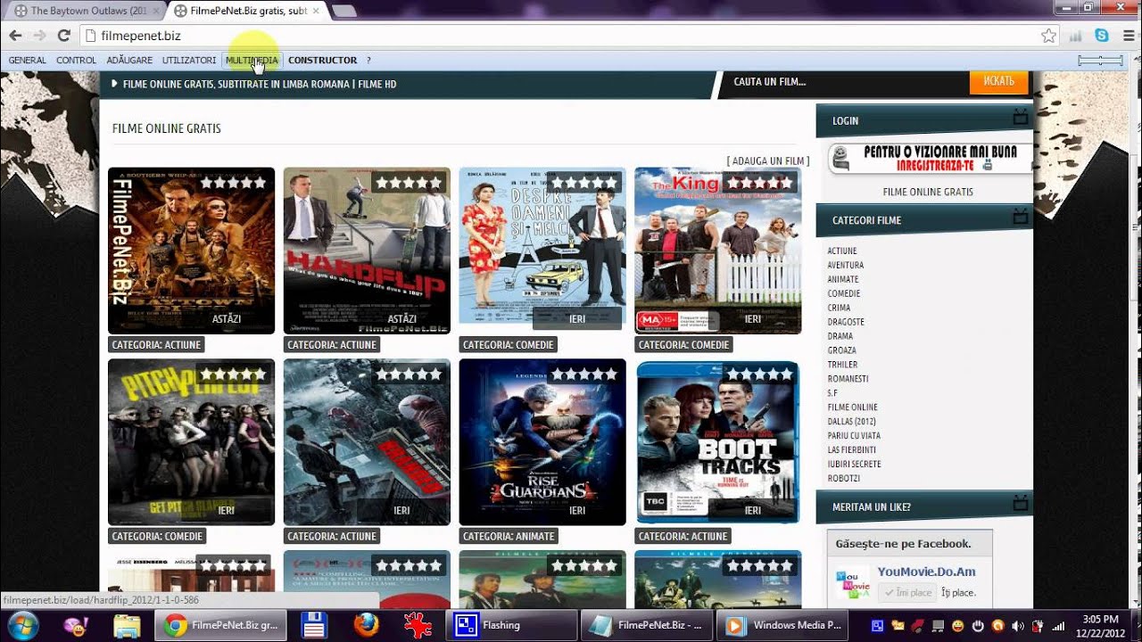Screen dimensions: 1142x642
Task: Switch to Windows Media Player taskbar button
Action: tap(783, 626)
